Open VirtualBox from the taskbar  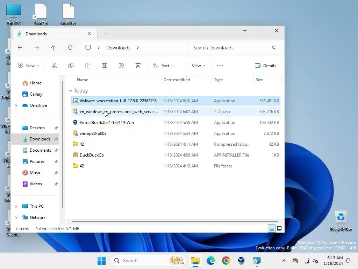(x=241, y=261)
